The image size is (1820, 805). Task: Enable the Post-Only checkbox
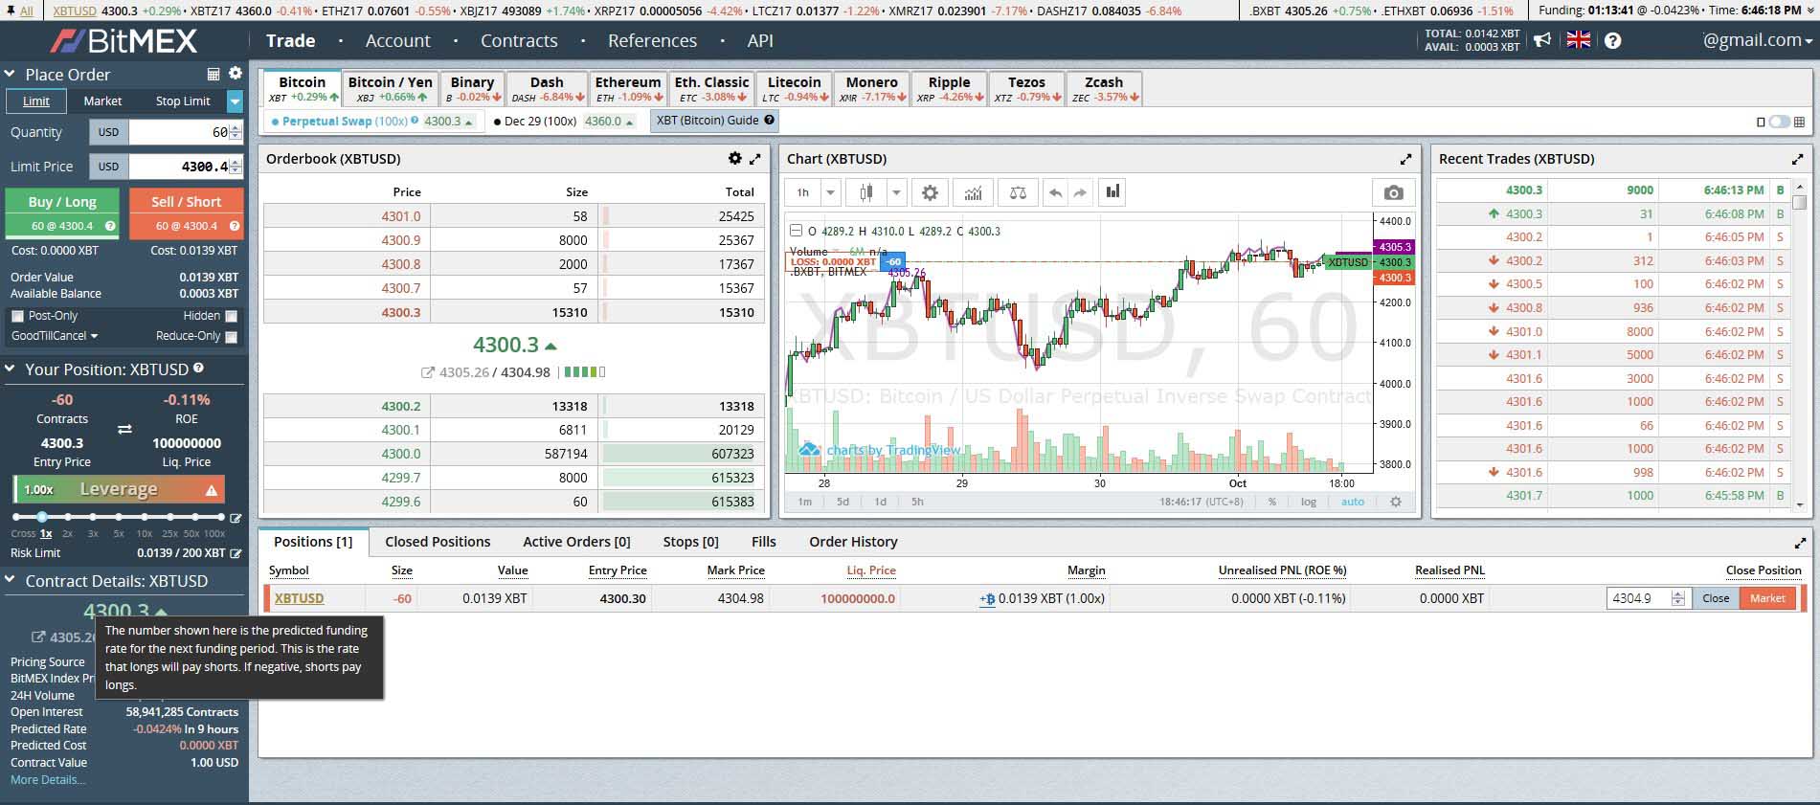click(17, 316)
